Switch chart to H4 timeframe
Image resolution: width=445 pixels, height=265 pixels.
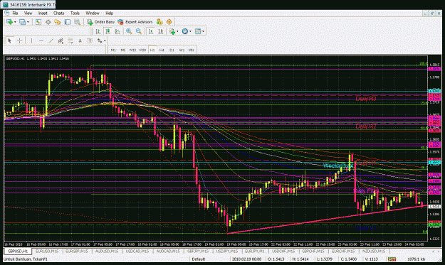coord(162,50)
